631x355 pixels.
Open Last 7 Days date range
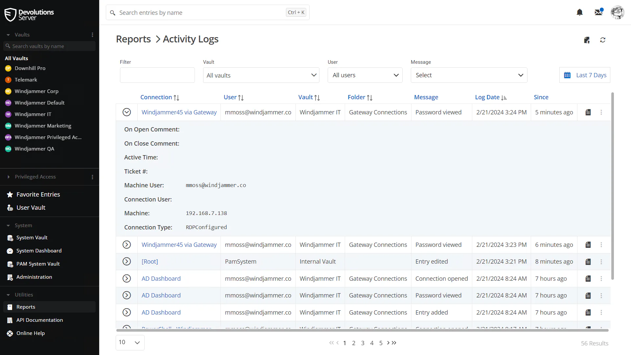[x=585, y=75]
